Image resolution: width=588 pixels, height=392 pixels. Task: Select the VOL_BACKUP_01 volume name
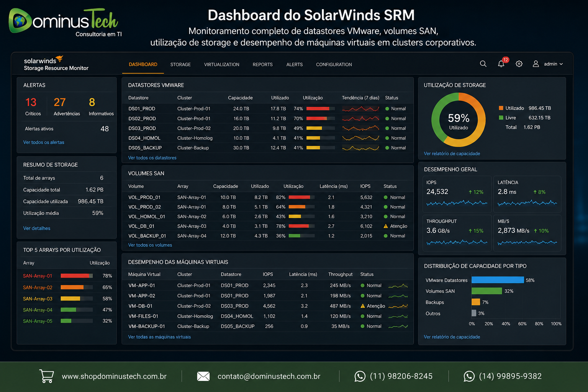pos(147,236)
